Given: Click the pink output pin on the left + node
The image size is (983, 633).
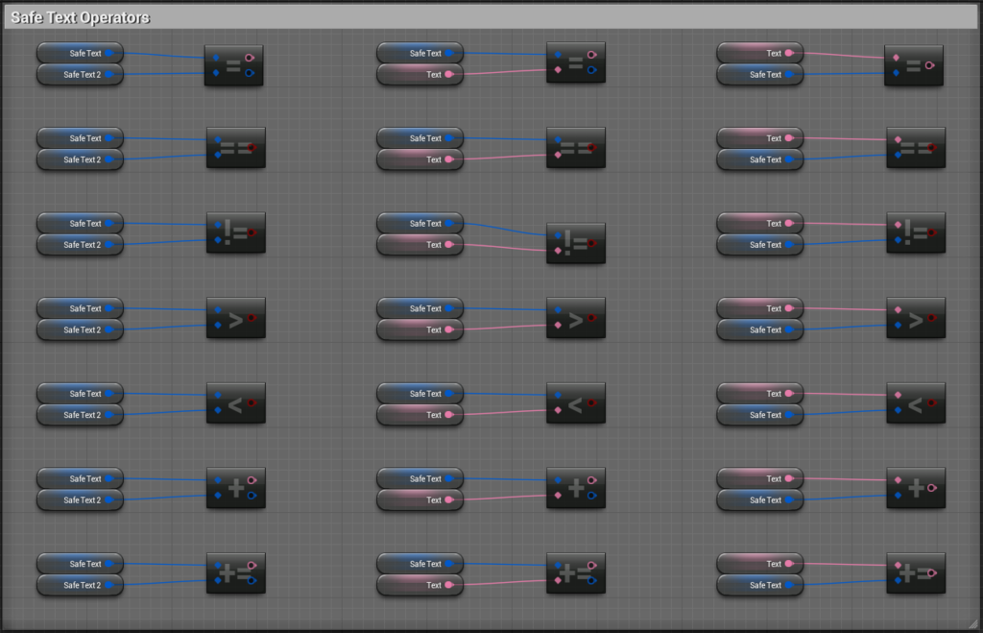Looking at the screenshot, I should (251, 479).
